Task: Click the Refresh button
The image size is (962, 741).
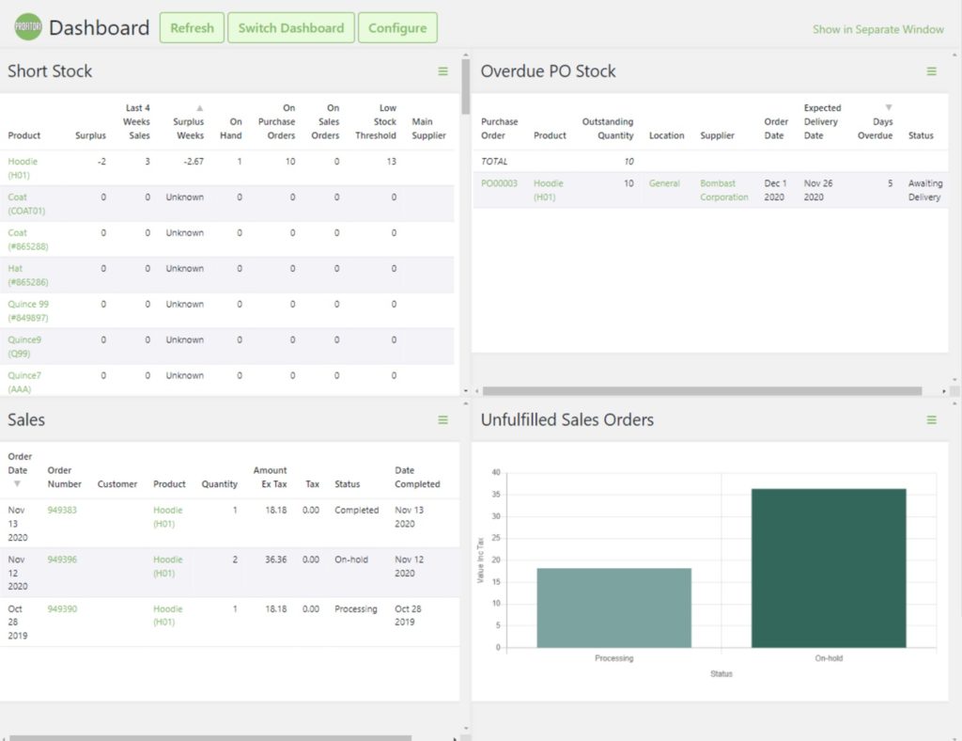Action: click(192, 27)
